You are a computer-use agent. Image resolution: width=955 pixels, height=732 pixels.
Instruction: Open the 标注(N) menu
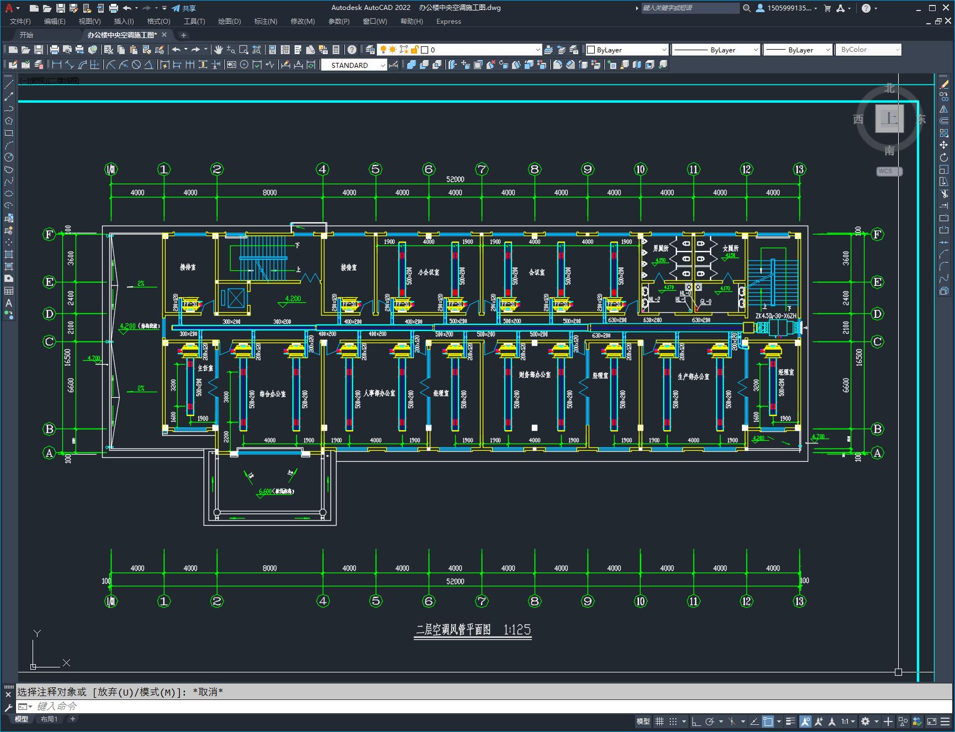tap(265, 21)
